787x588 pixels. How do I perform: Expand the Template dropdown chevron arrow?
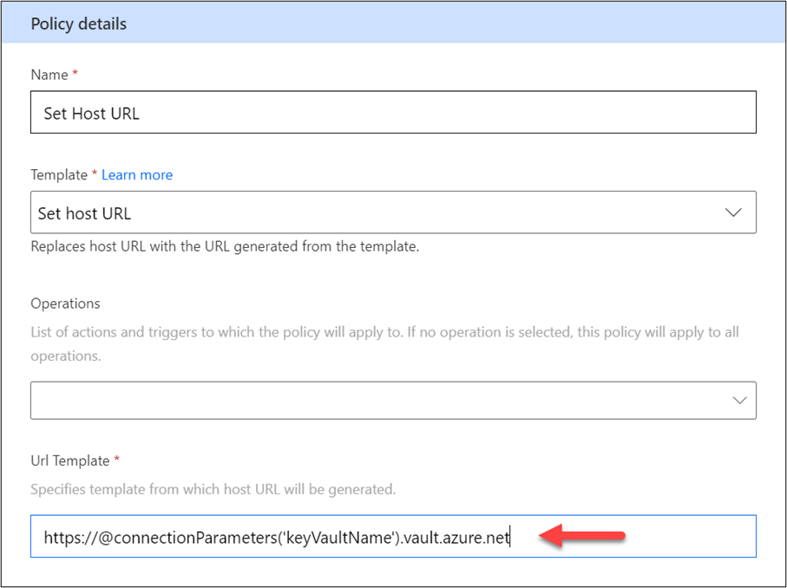tap(733, 212)
